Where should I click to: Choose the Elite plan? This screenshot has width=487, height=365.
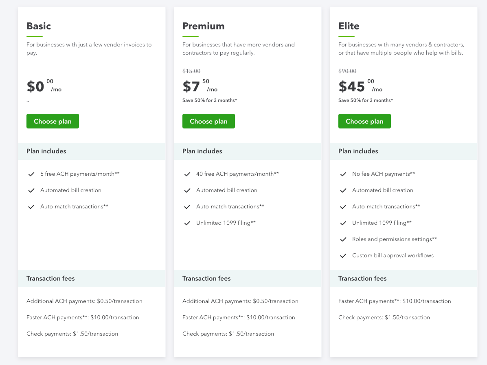(x=364, y=121)
